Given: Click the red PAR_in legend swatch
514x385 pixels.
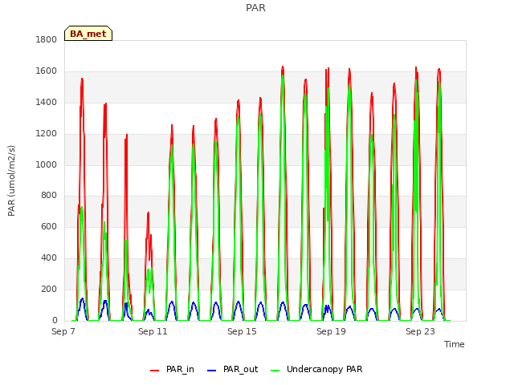Looking at the screenshot, I should tap(155, 371).
